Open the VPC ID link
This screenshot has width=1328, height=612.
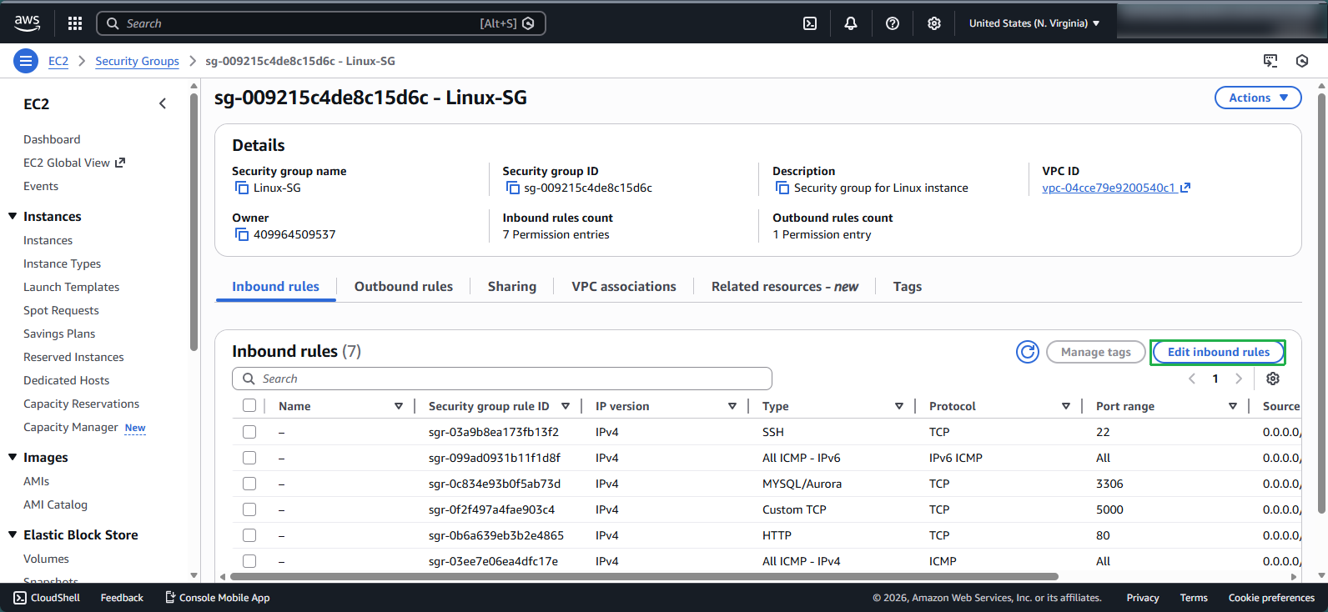[x=1116, y=188]
